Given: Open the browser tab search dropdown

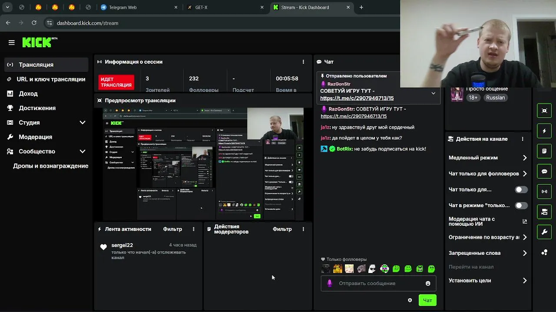Looking at the screenshot, I should click(7, 7).
